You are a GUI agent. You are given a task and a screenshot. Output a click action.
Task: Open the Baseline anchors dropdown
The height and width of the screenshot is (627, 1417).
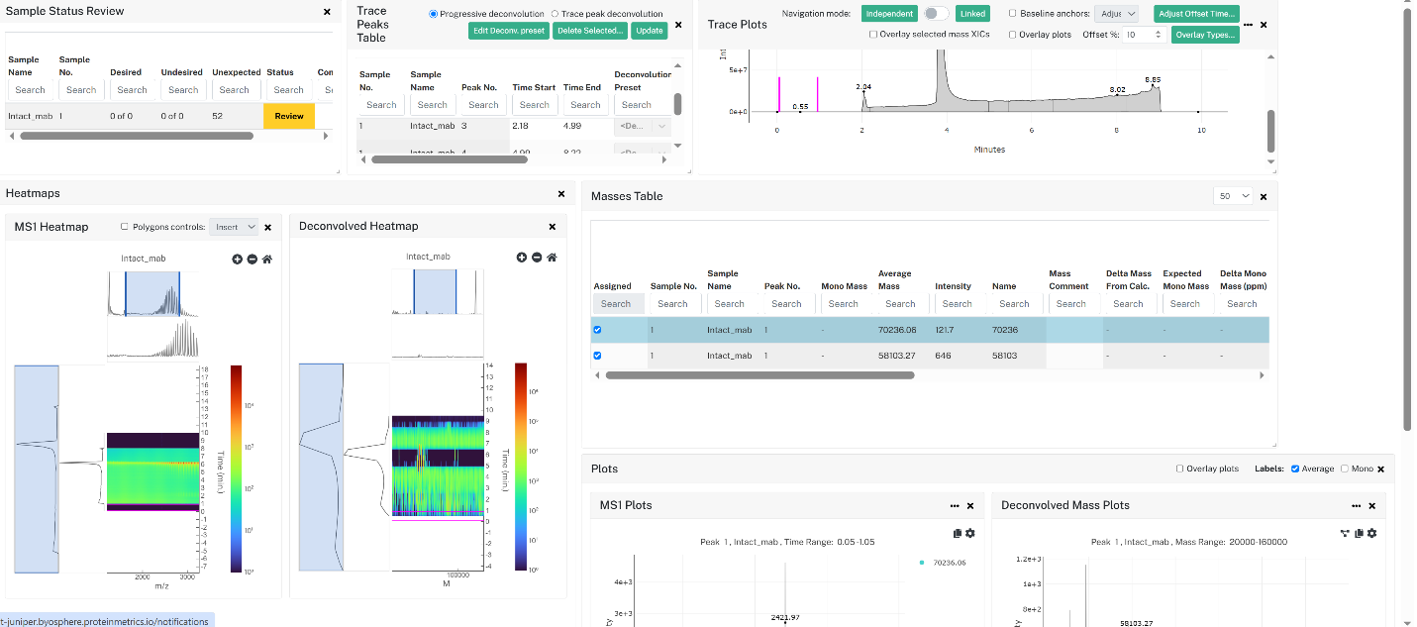point(1116,14)
